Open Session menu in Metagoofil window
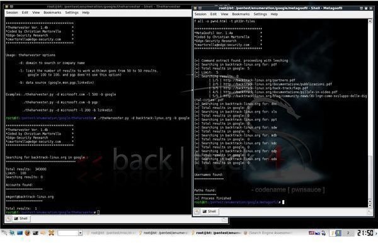378x243 pixels. tap(200, 14)
